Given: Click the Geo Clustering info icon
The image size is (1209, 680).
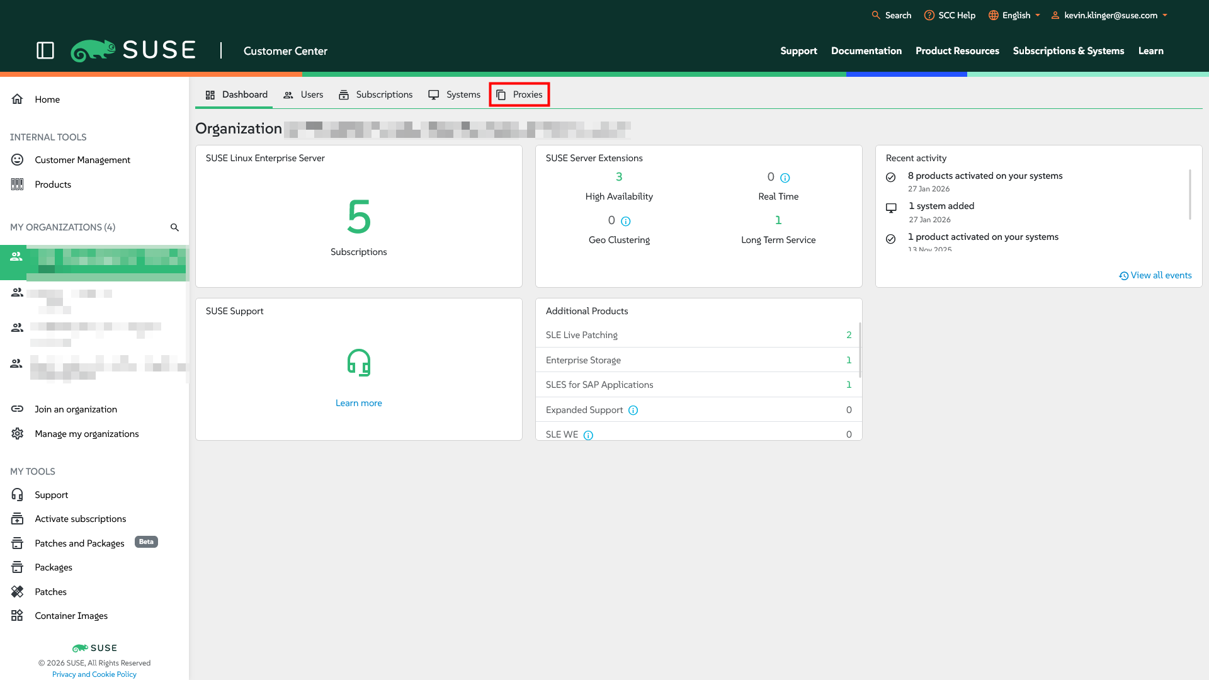Looking at the screenshot, I should pos(626,221).
